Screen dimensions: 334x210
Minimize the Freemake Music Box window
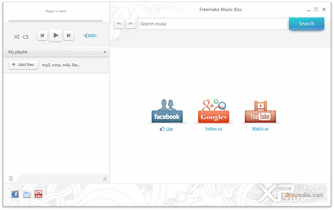click(308, 10)
